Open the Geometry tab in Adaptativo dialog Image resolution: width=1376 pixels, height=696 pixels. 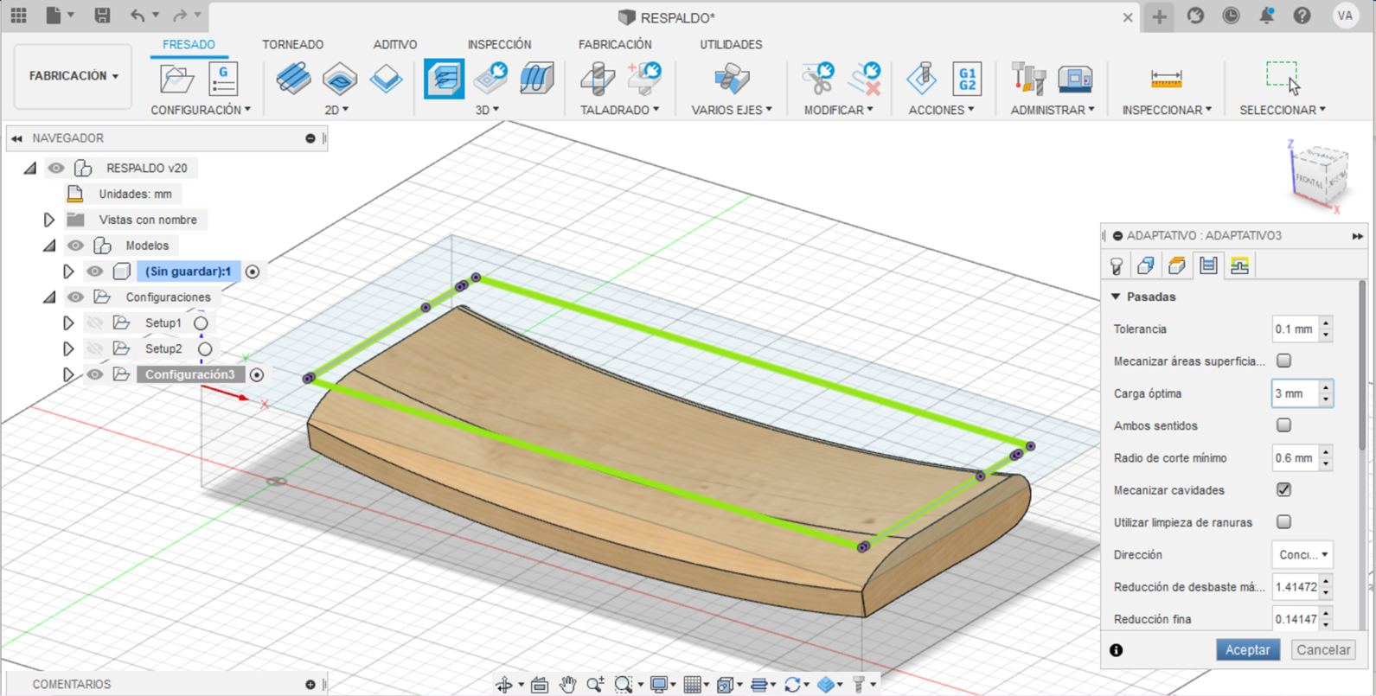point(1146,266)
